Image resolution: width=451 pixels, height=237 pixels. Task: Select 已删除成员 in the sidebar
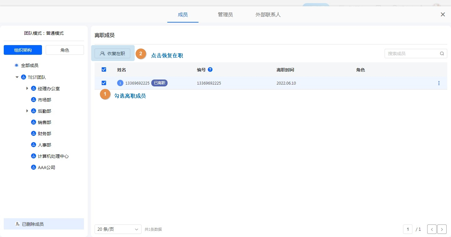pos(44,224)
